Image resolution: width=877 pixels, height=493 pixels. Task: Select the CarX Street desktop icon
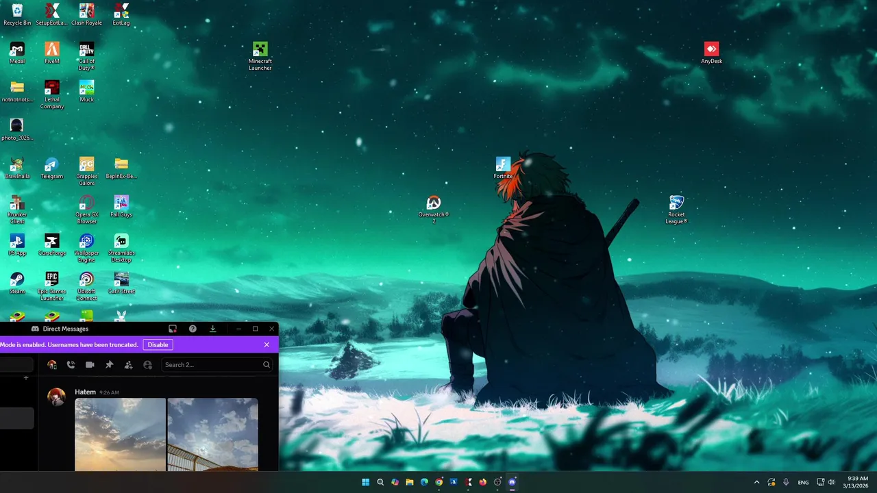coord(121,283)
